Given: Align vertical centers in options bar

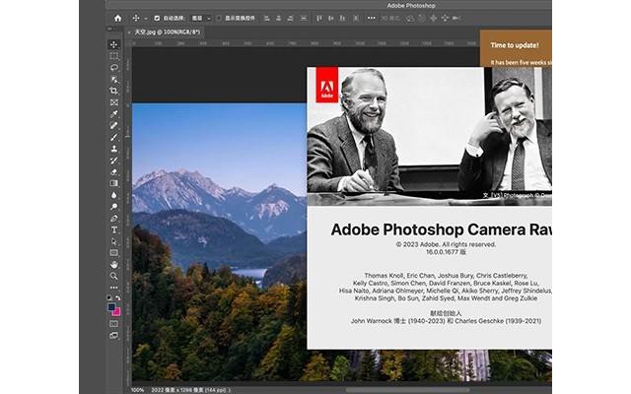Looking at the screenshot, I should point(331,18).
